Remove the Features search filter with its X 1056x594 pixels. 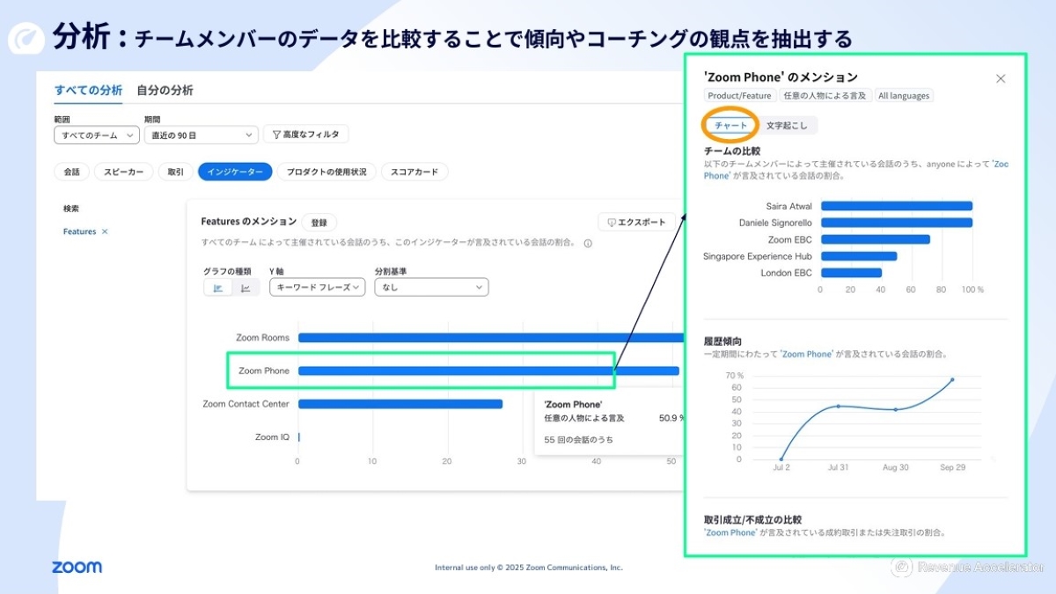[105, 231]
